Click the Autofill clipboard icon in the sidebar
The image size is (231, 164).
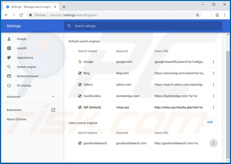pyautogui.click(x=9, y=48)
